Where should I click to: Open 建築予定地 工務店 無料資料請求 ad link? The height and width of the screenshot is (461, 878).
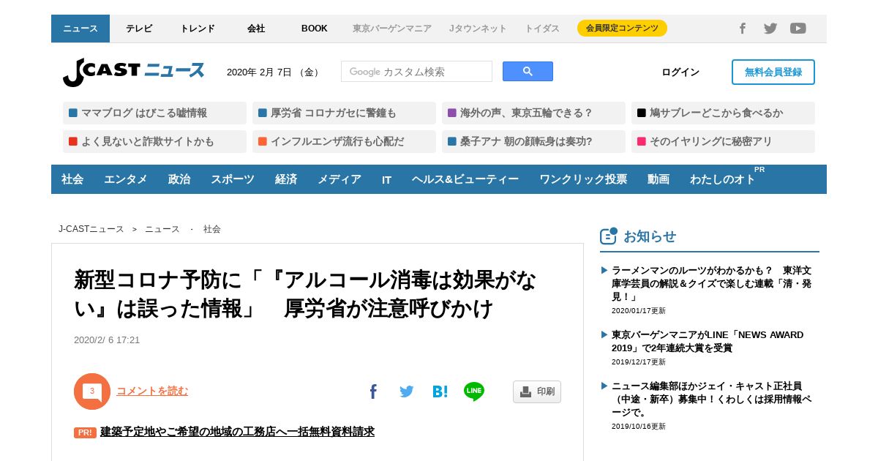(x=237, y=432)
